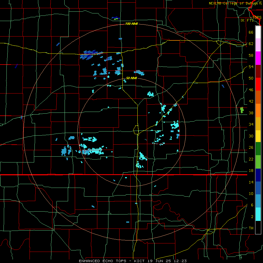
Task: Pick the bright red legend swatch
Action: tap(258, 84)
